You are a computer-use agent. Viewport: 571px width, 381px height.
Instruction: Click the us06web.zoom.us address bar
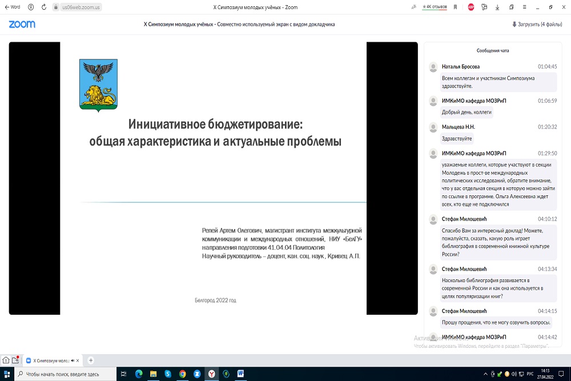[x=77, y=7]
